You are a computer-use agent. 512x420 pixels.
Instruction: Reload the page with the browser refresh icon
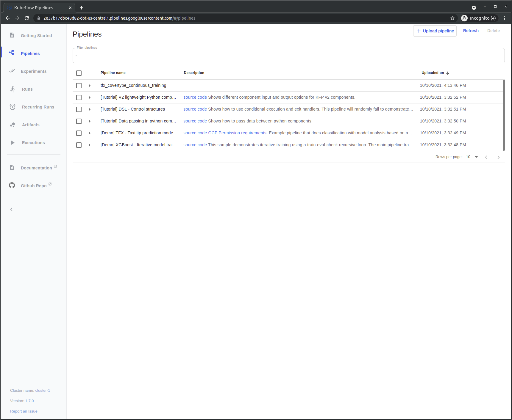pyautogui.click(x=27, y=18)
